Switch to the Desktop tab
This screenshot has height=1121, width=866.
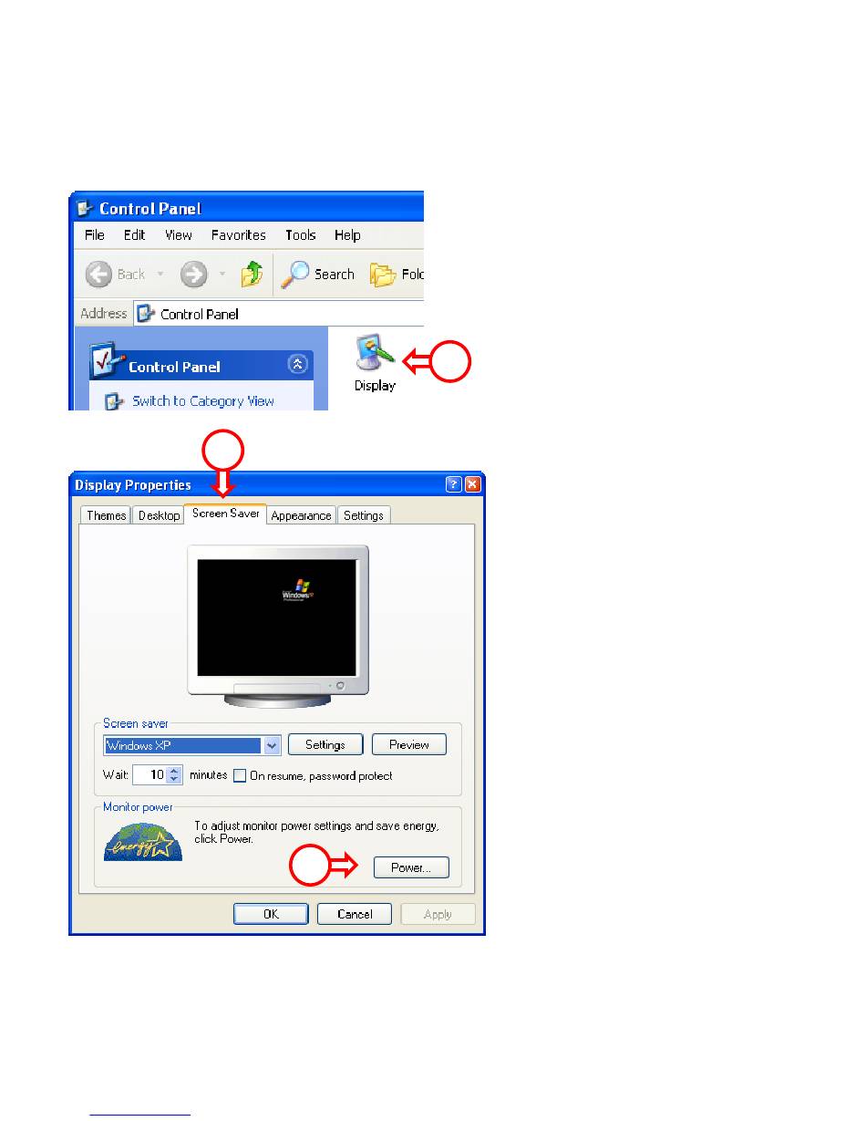(x=159, y=515)
